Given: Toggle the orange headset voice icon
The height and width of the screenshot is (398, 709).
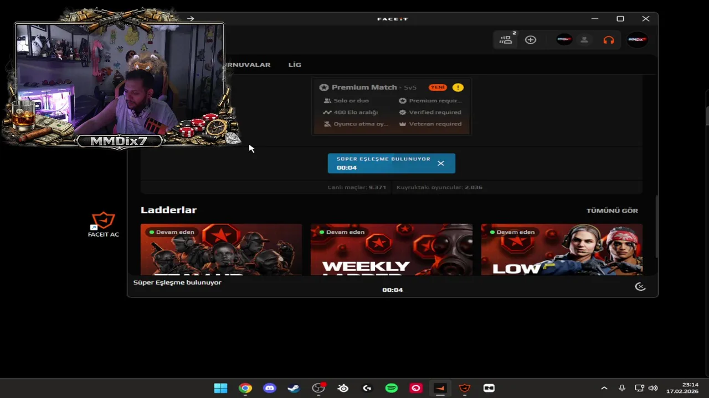Looking at the screenshot, I should tap(609, 40).
